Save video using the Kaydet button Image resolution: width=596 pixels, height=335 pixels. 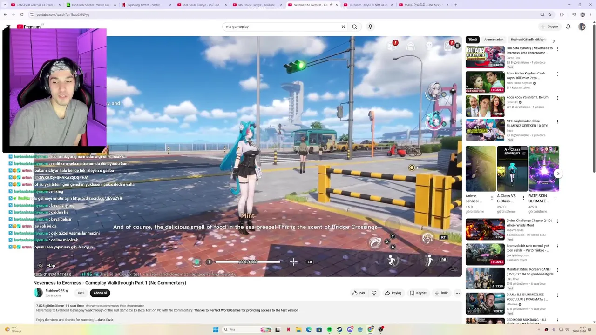[418, 293]
